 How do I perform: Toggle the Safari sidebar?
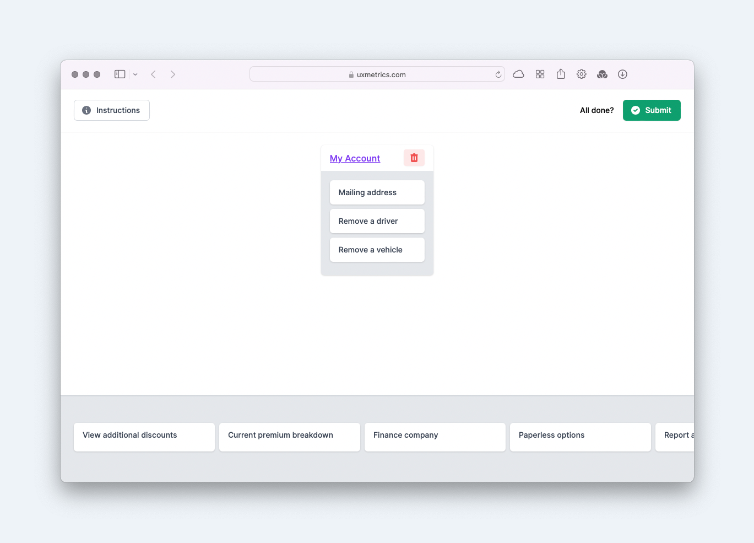pyautogui.click(x=120, y=74)
